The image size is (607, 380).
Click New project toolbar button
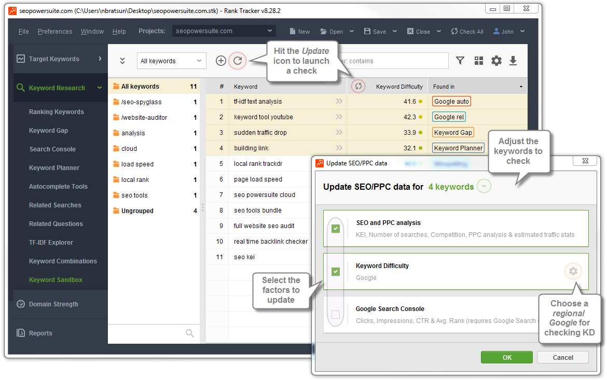[300, 31]
